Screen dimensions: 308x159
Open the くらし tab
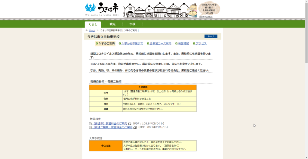point(93,24)
